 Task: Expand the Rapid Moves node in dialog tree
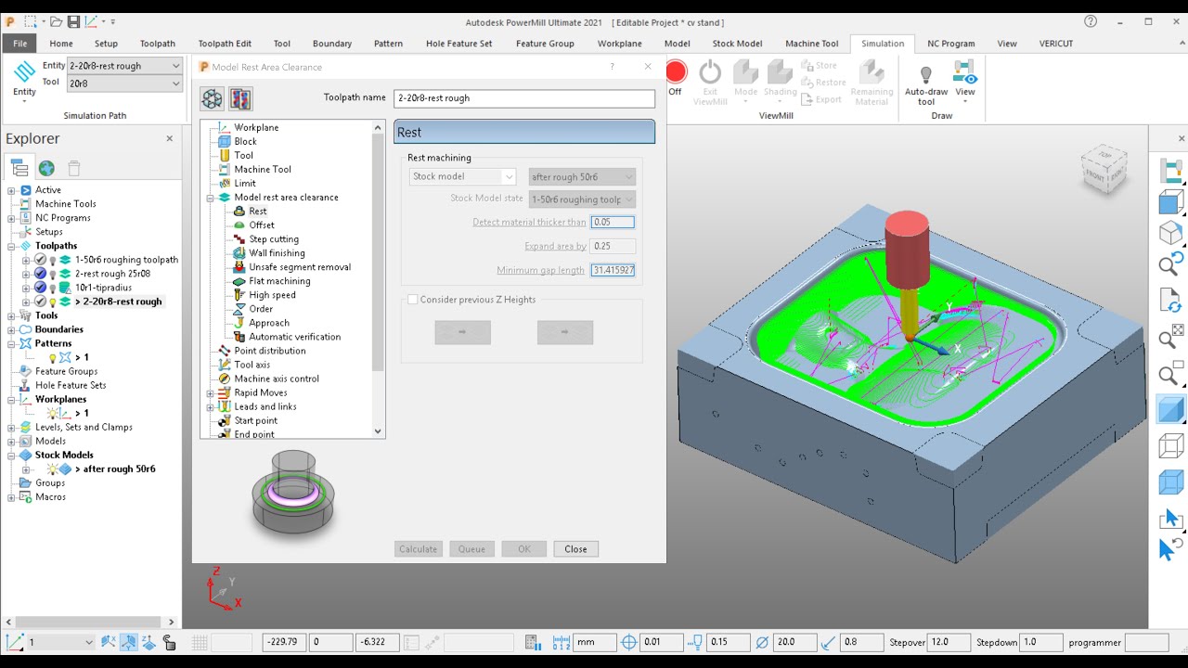pos(210,392)
